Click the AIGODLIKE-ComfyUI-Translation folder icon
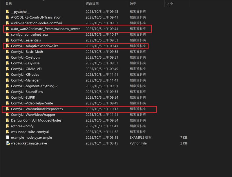Image resolution: width=232 pixels, height=177 pixels. point(8,17)
